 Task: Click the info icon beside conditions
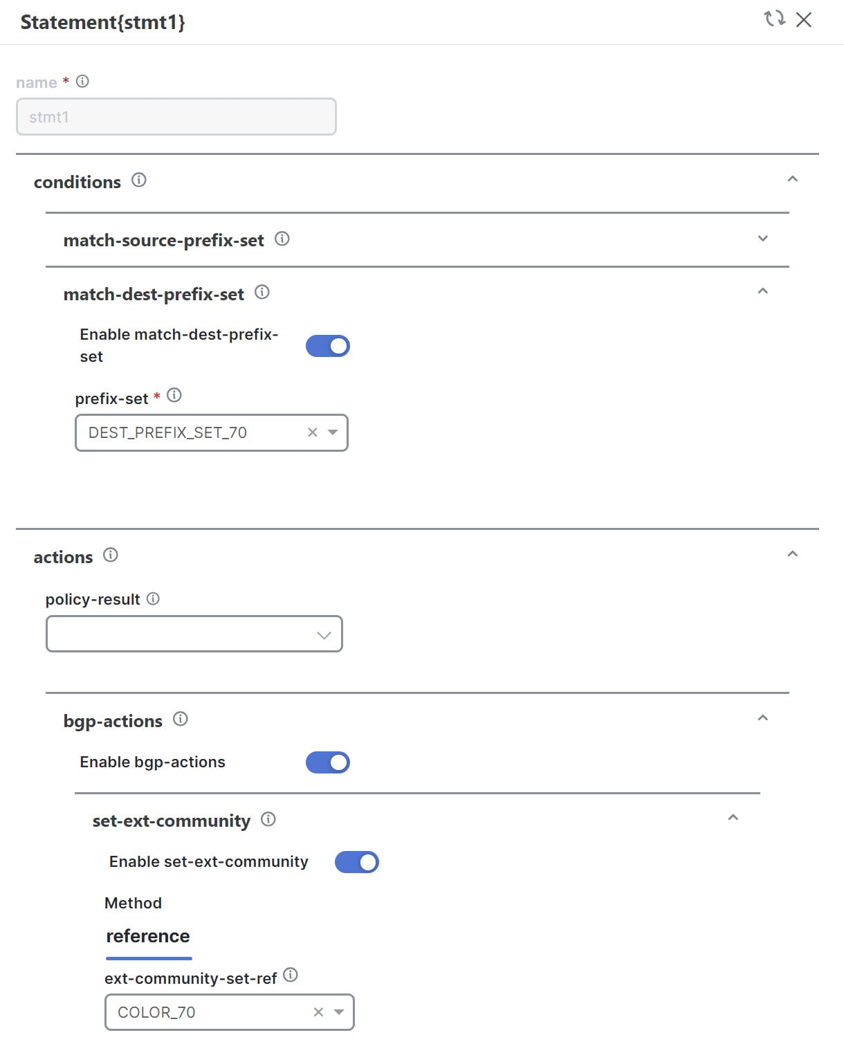(x=139, y=181)
